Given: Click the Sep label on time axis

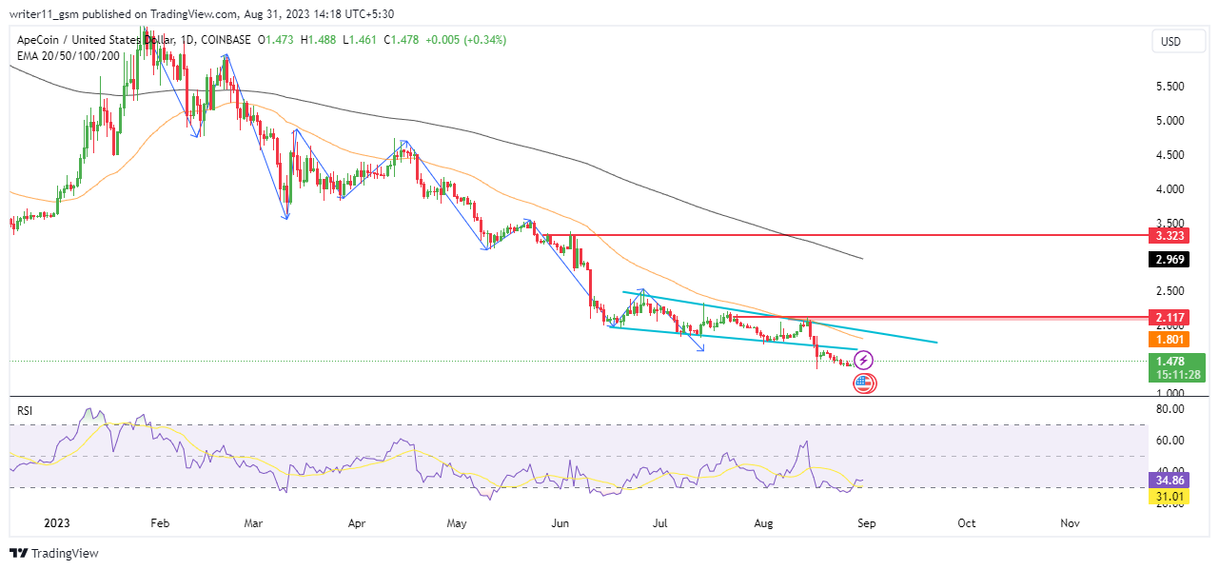Looking at the screenshot, I should pyautogui.click(x=865, y=523).
